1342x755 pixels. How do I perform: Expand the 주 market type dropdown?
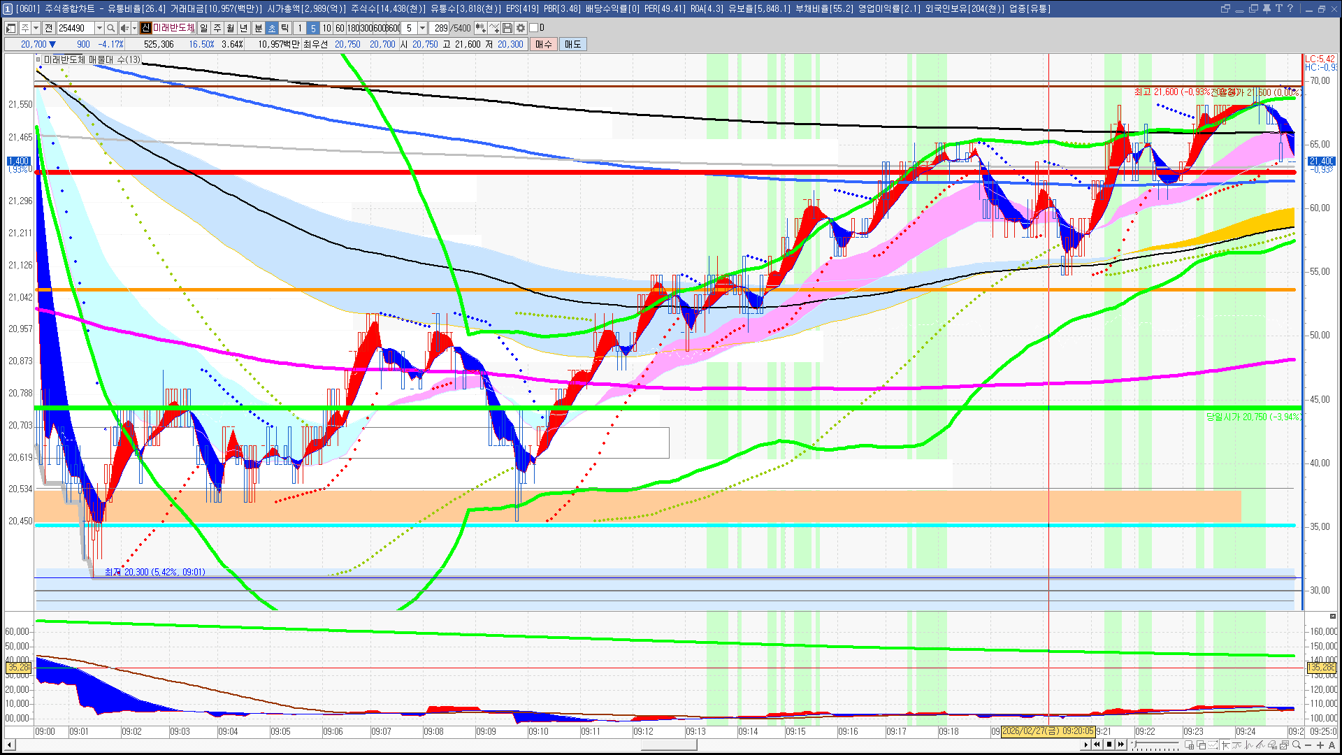coord(36,28)
